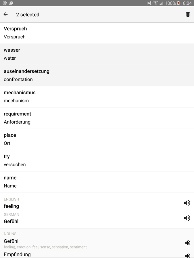Image resolution: width=194 pixels, height=258 pixels.
Task: Play pronunciation of the English word "feeling"
Action: click(187, 203)
